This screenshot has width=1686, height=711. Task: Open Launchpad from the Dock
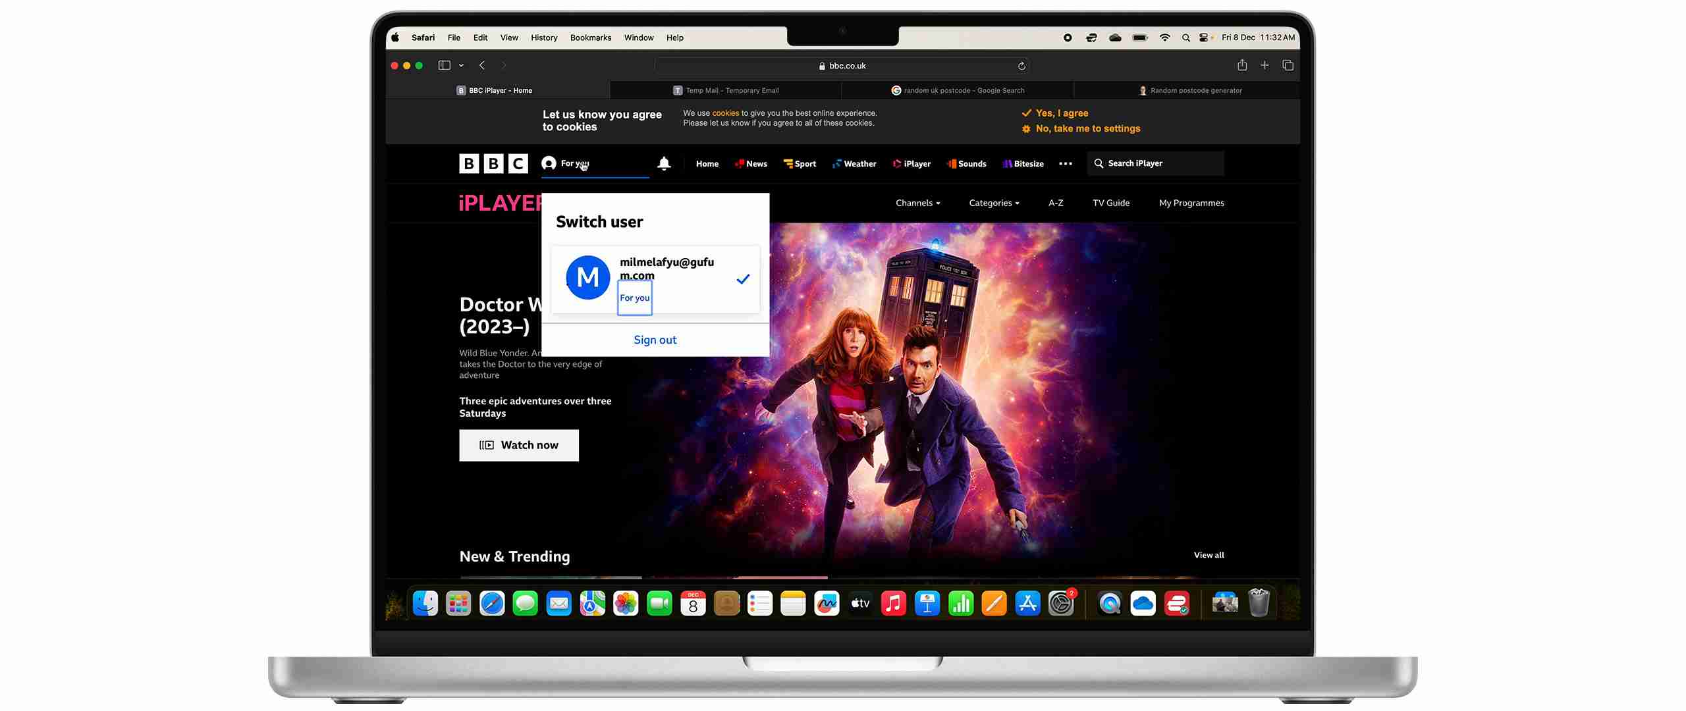458,603
